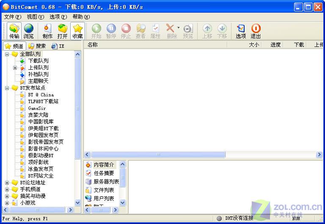Screen dimensions: 325x224
Task: Collapse the BT发布站点 tree node
Action: tap(7, 88)
